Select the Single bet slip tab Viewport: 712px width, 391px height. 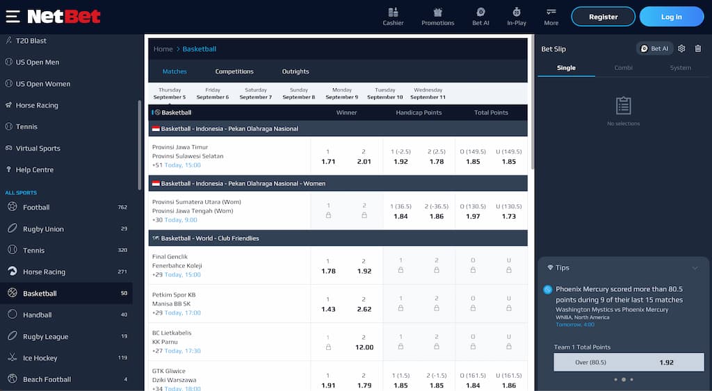(566, 68)
